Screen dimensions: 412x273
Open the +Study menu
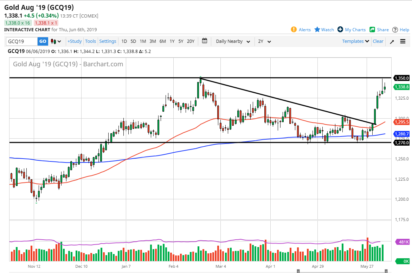[x=75, y=41]
